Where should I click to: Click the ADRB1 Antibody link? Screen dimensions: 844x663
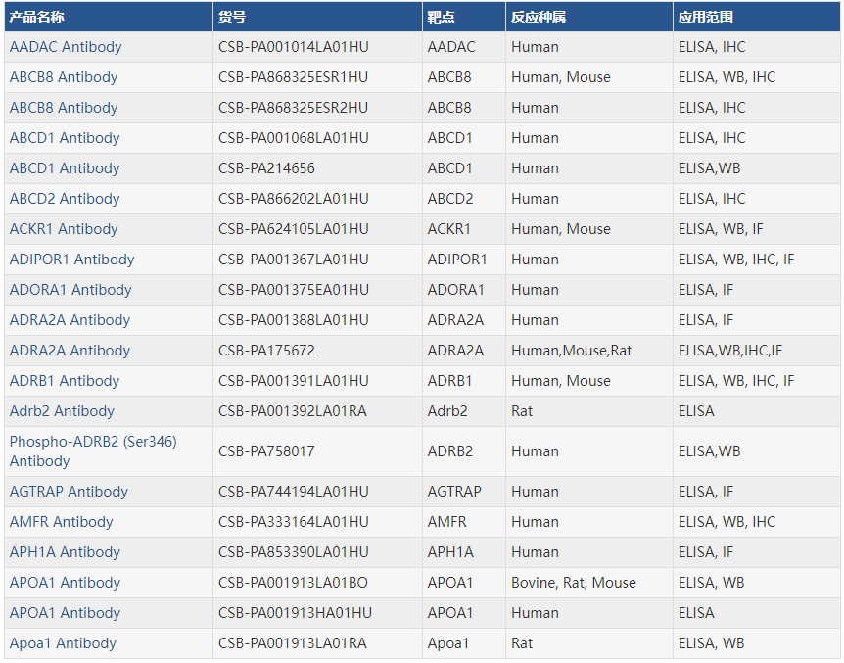(65, 381)
